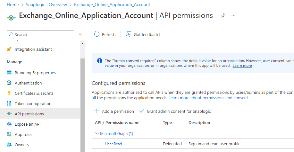The height and width of the screenshot is (152, 294).
Task: Click the Refresh circular arrow icon
Action: pos(97,34)
